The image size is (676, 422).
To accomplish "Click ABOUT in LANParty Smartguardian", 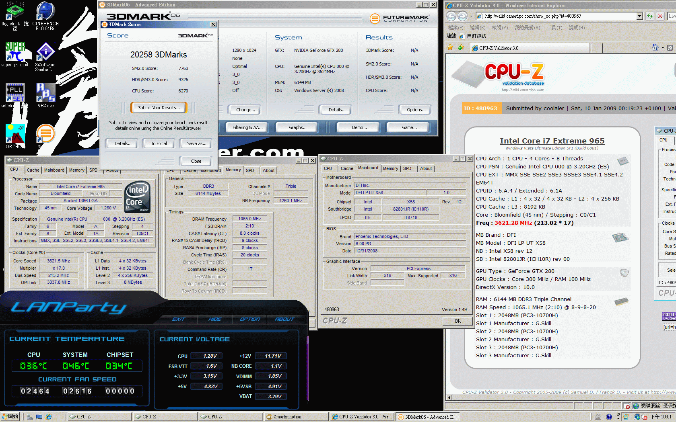I will click(284, 319).
